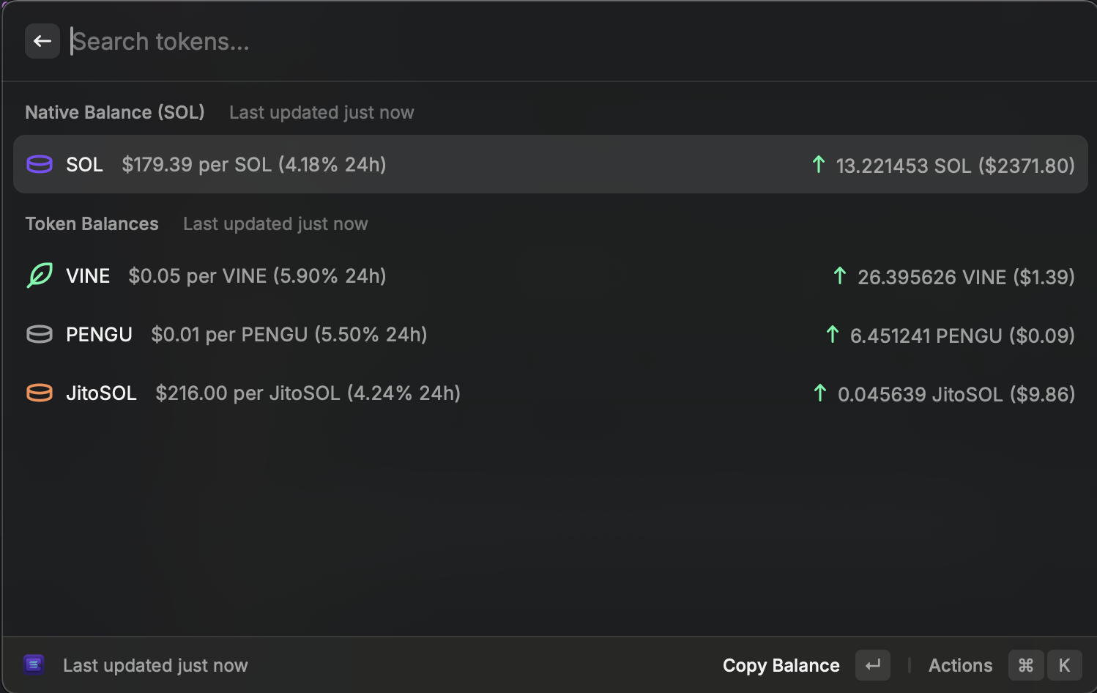
Task: Select the PENGU token row
Action: coord(549,335)
